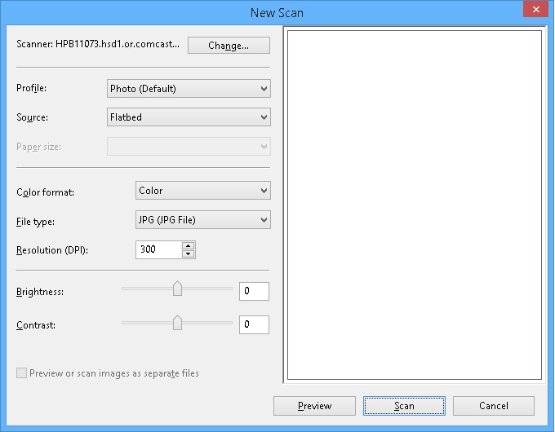
Task: Close the New Scan window
Action: 536,9
